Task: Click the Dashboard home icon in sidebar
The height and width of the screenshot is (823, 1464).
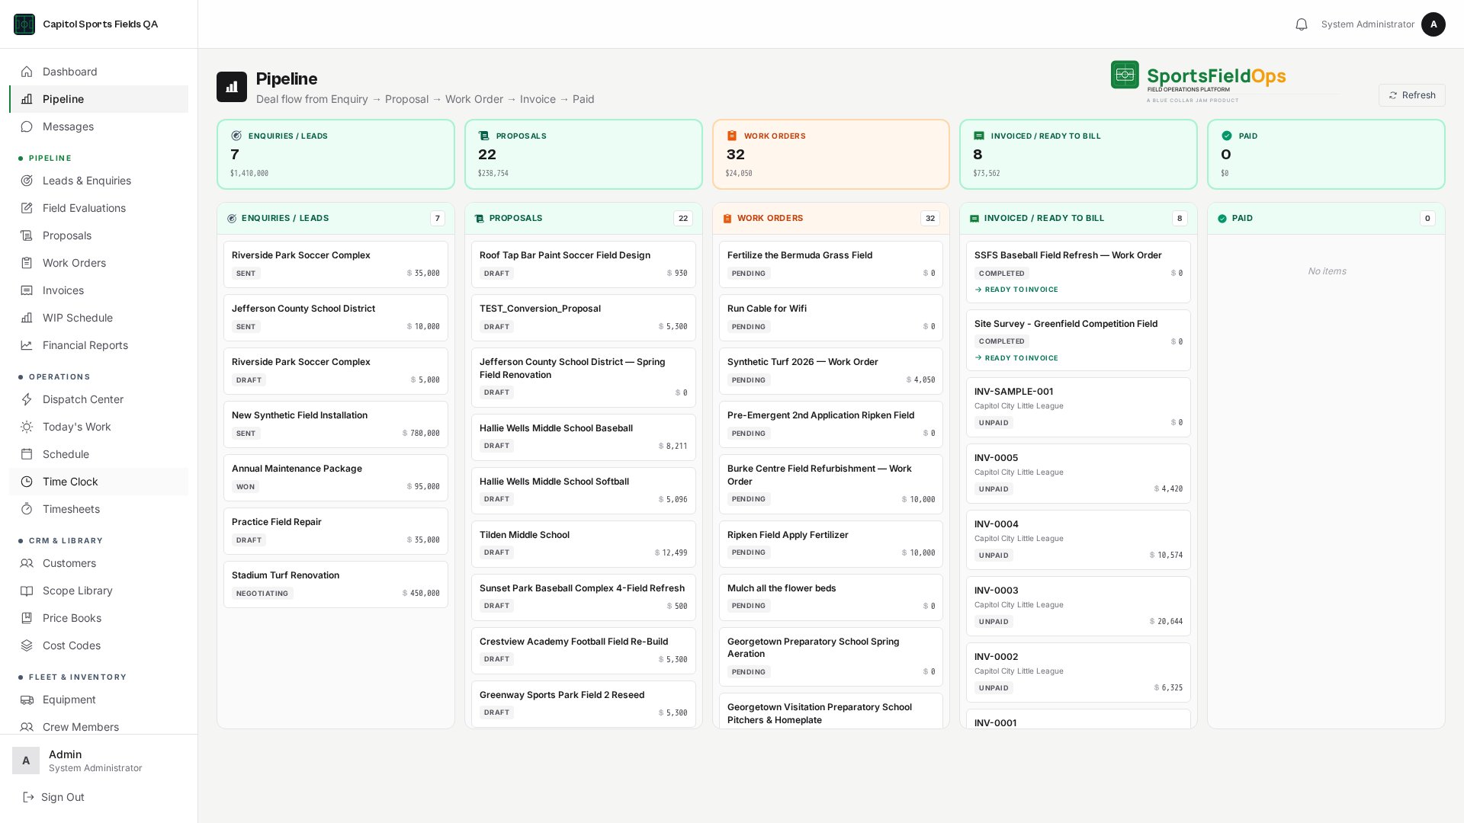Action: pos(27,72)
